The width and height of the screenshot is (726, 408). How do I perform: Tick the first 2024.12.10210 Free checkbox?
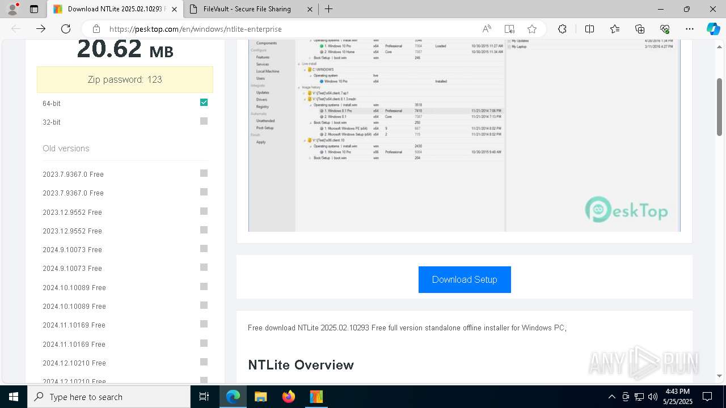[x=204, y=362]
